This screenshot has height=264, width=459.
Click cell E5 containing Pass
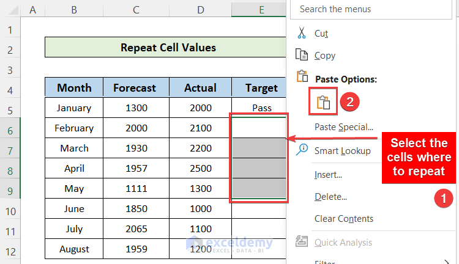[261, 108]
